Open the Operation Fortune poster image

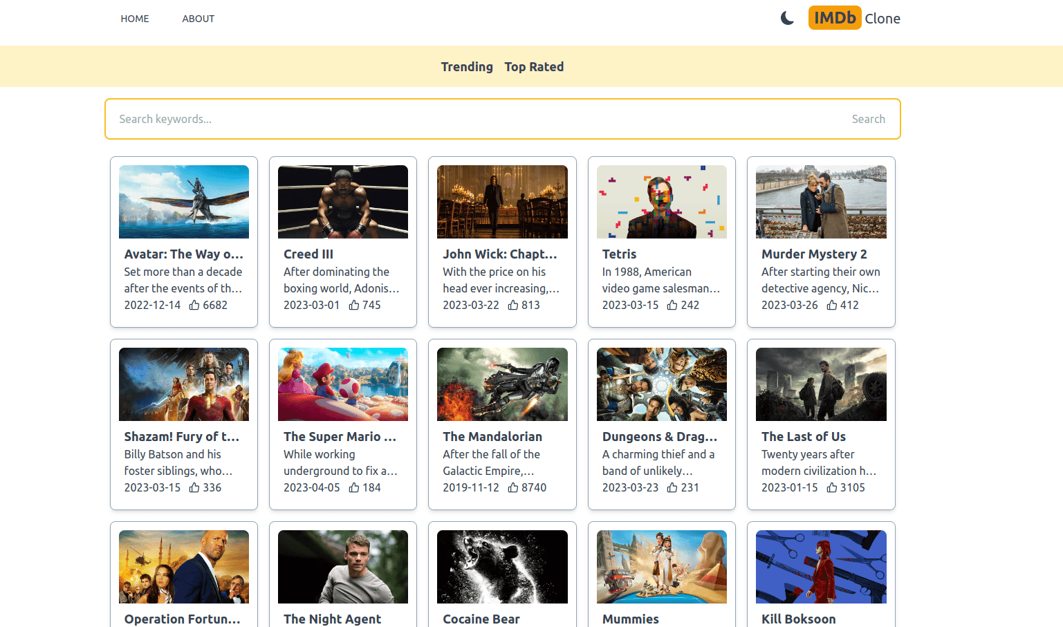(x=184, y=567)
